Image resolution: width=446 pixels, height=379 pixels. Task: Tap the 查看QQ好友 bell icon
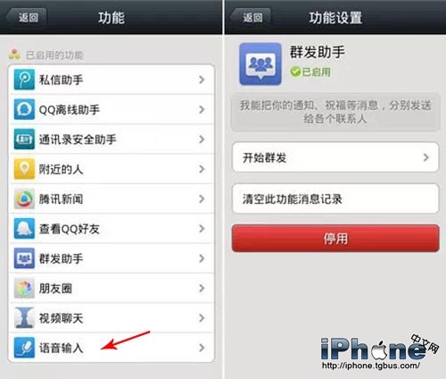pos(24,229)
